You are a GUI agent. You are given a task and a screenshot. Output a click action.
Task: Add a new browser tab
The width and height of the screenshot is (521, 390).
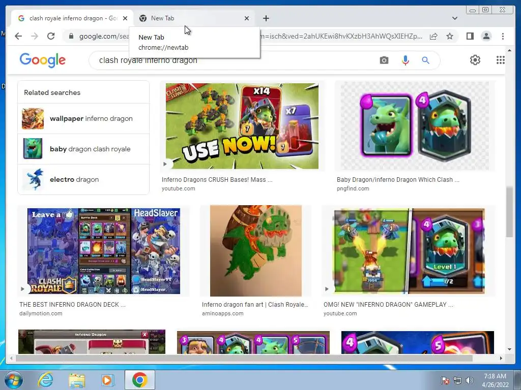click(266, 18)
